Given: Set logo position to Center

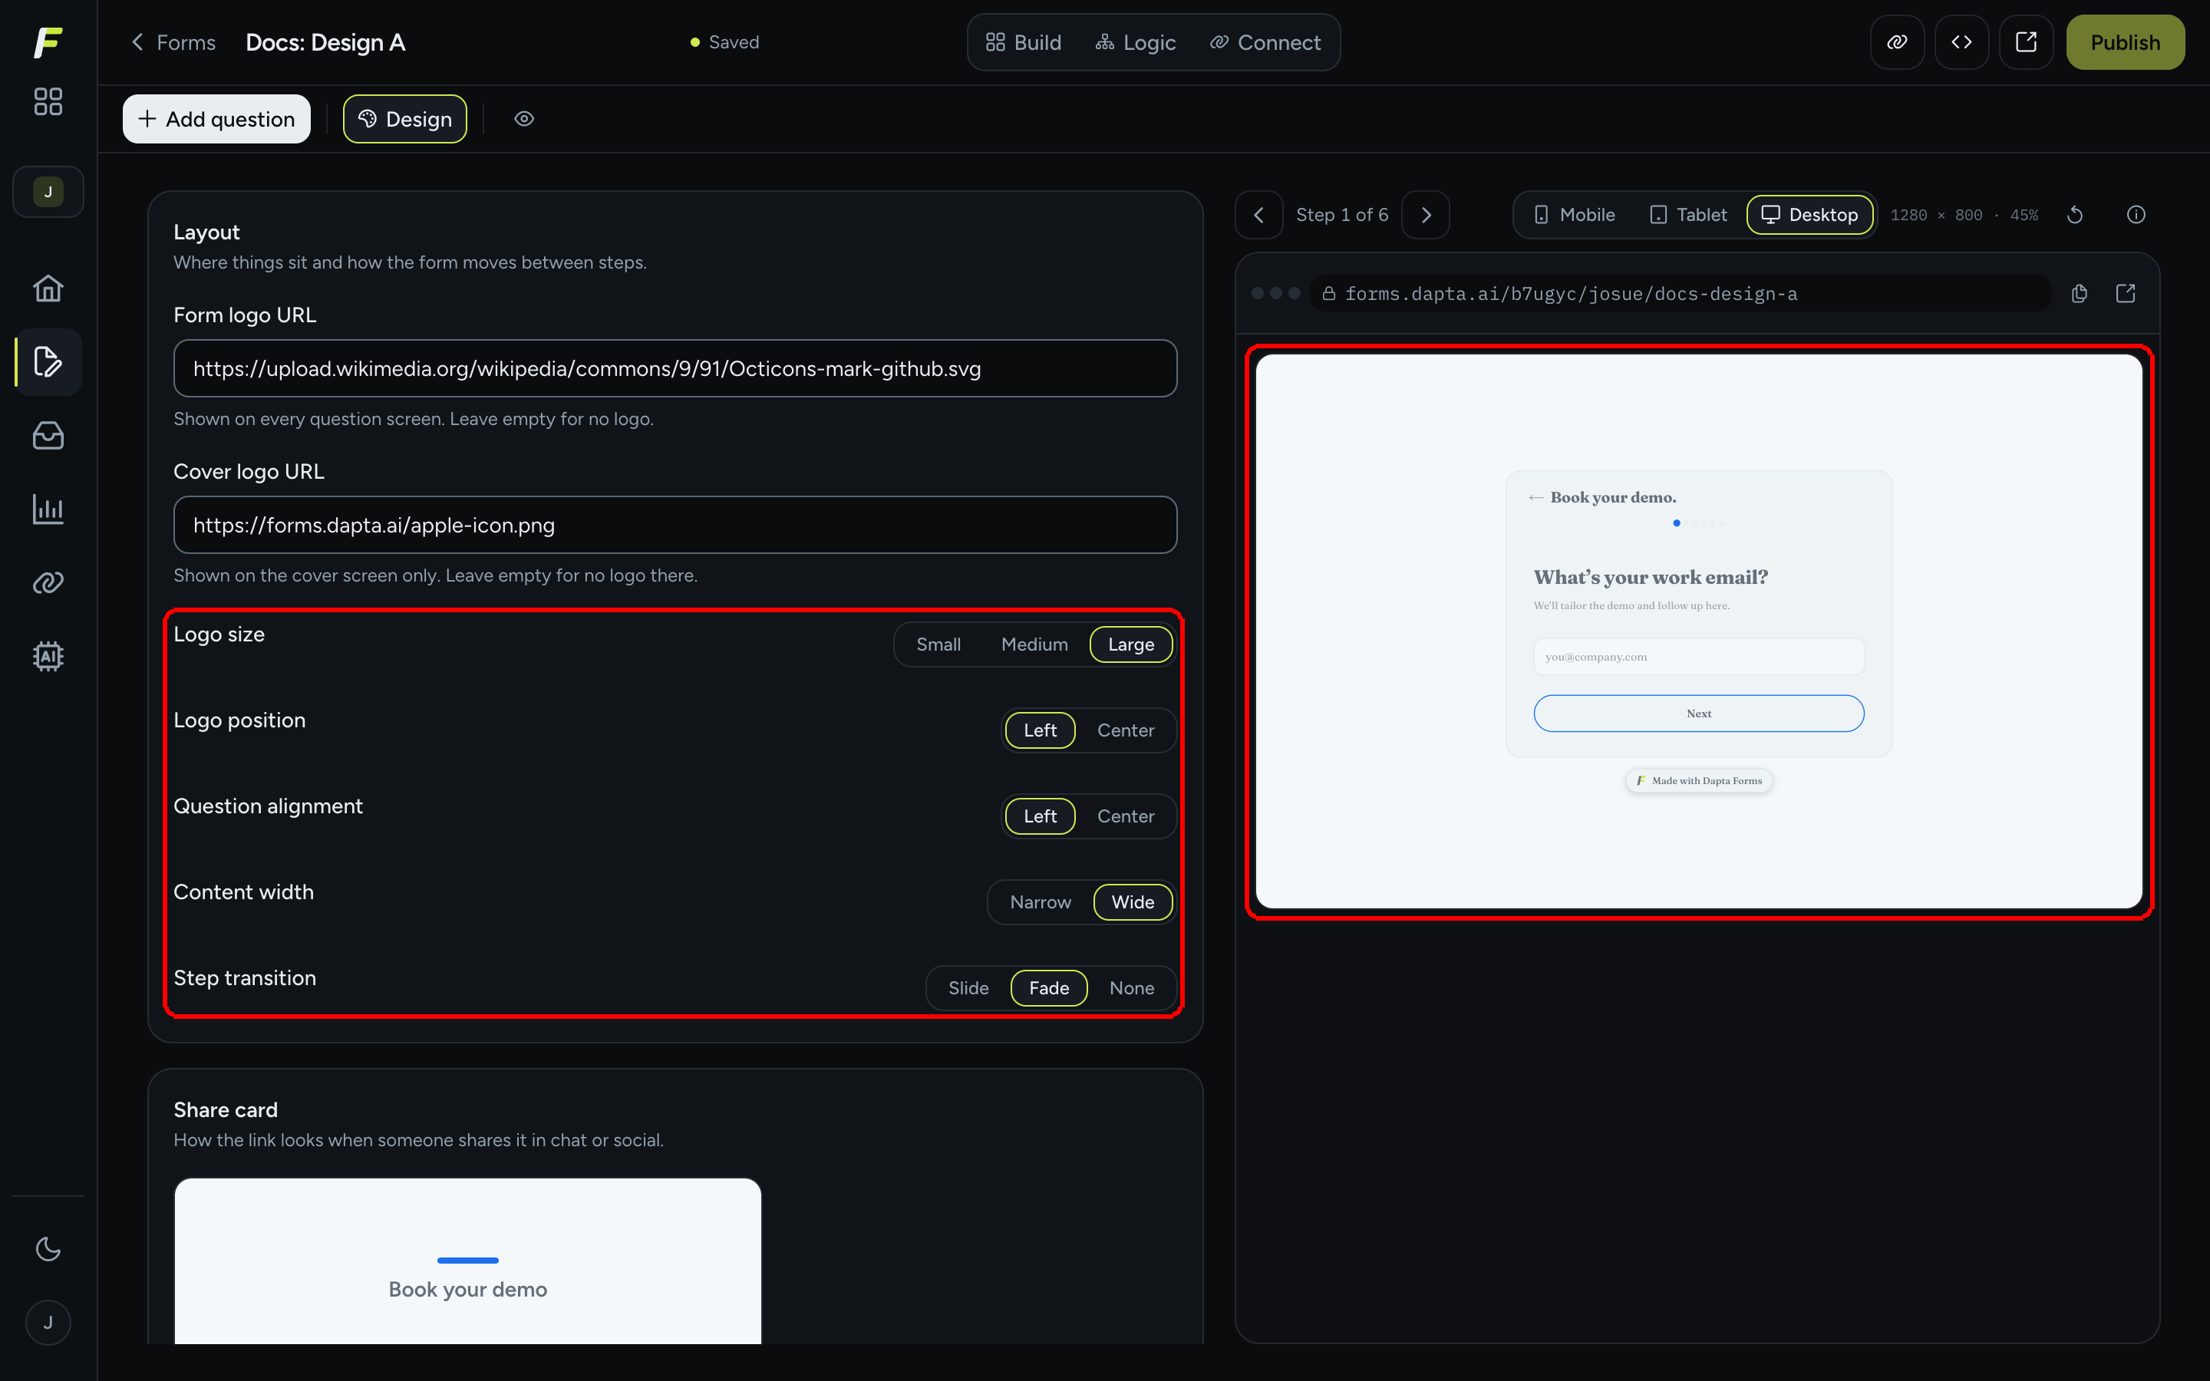Looking at the screenshot, I should point(1126,730).
